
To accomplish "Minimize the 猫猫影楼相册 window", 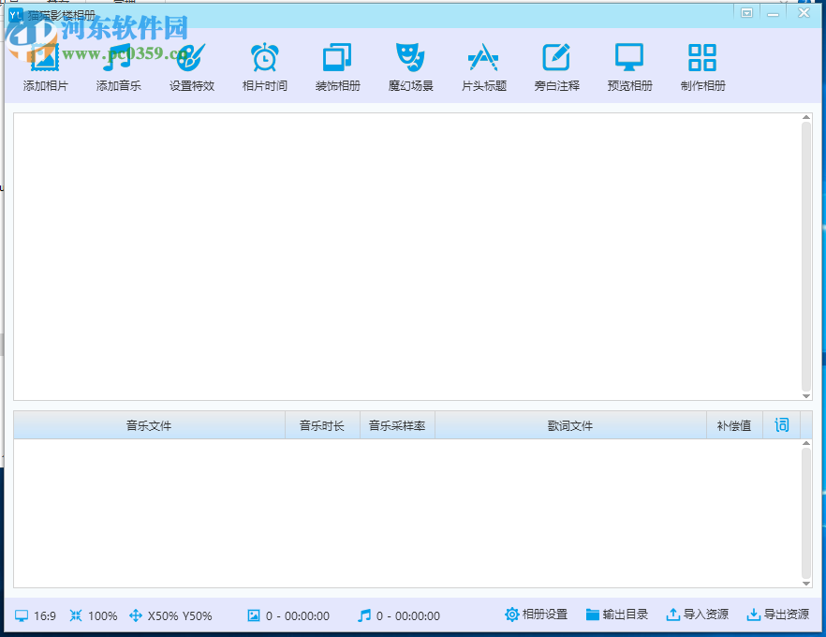I will tap(773, 13).
